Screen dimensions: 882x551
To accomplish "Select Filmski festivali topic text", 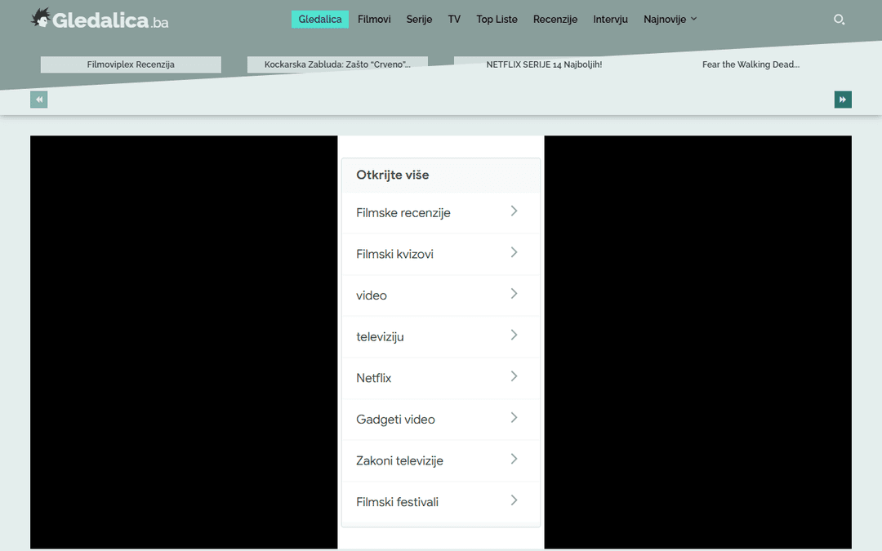I will (x=397, y=502).
